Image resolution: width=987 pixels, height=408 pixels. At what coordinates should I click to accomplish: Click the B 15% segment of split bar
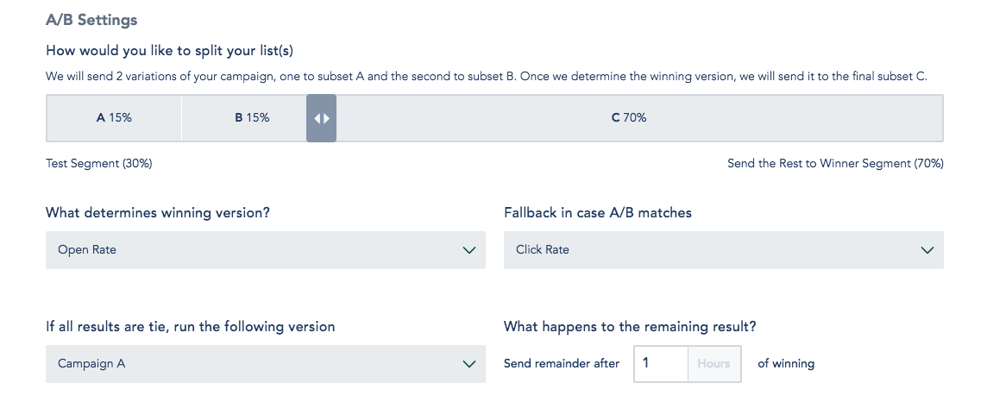pyautogui.click(x=252, y=118)
